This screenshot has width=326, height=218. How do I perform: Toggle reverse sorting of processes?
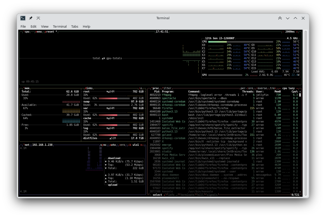click(261, 88)
